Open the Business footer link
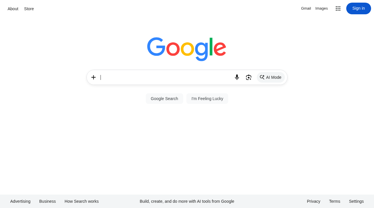The height and width of the screenshot is (208, 374). pos(47,201)
